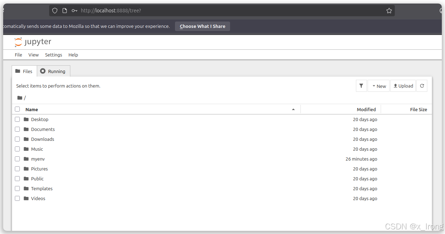This screenshot has width=445, height=234.
Task: Open the Desktop folder link
Action: coord(40,119)
